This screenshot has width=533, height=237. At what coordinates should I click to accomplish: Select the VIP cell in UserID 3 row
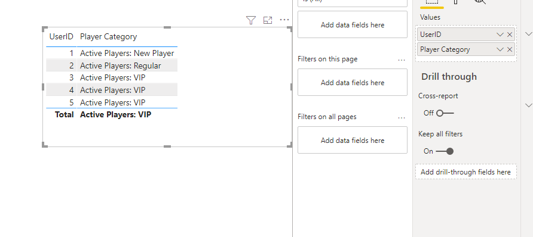point(127,77)
